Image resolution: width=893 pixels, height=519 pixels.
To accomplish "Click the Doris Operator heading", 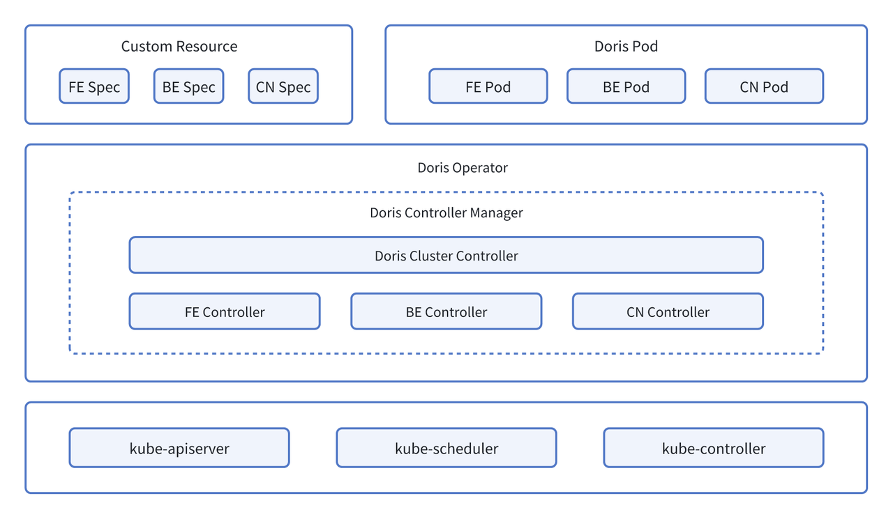I will [x=463, y=168].
